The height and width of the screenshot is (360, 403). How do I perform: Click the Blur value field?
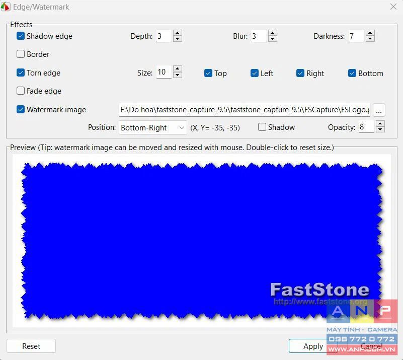coord(259,36)
